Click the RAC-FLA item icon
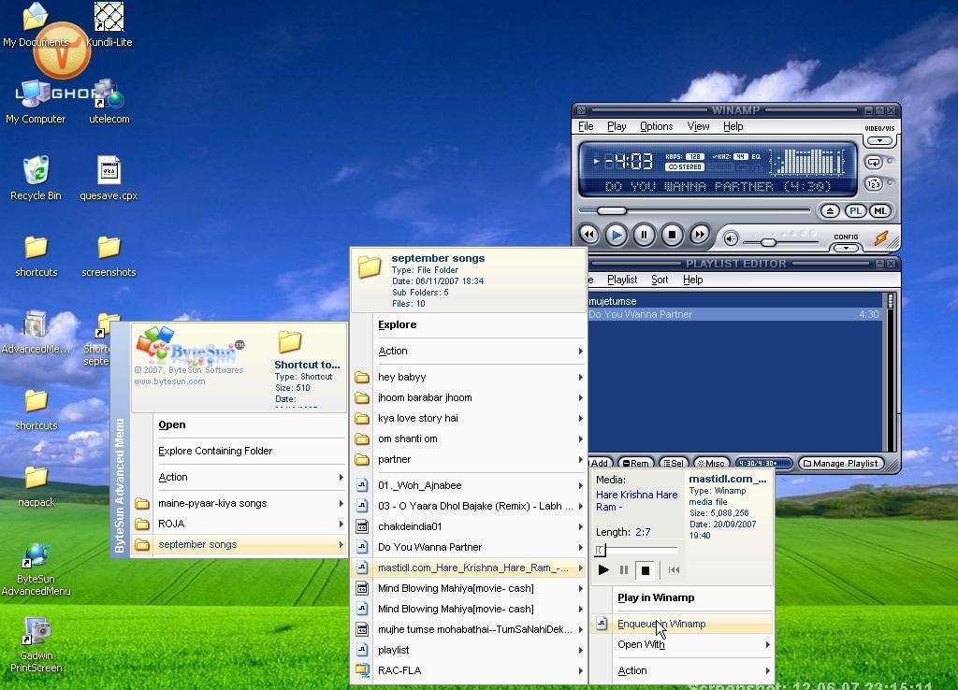 coord(362,670)
